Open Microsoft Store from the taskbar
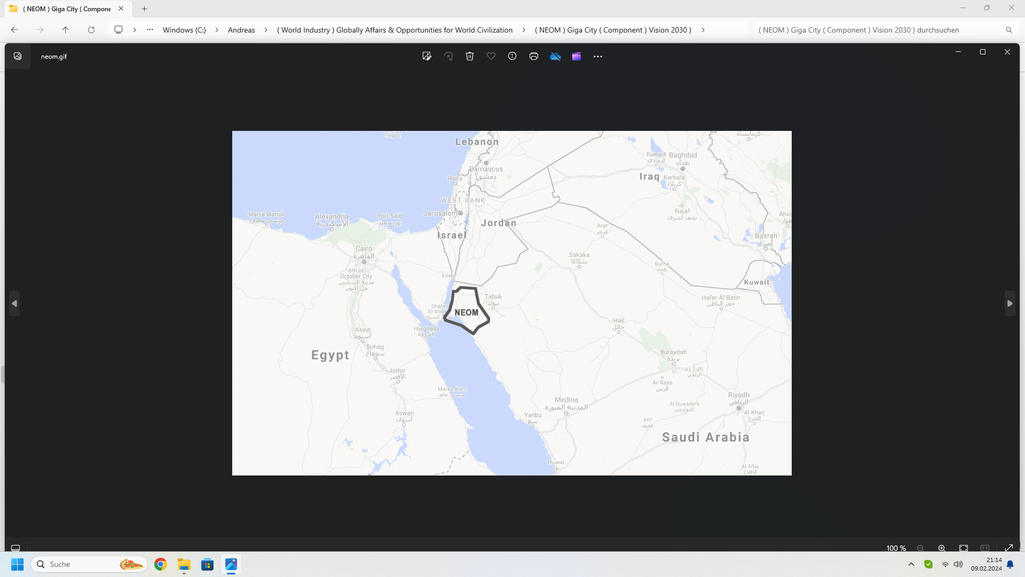The width and height of the screenshot is (1025, 577). 208,564
